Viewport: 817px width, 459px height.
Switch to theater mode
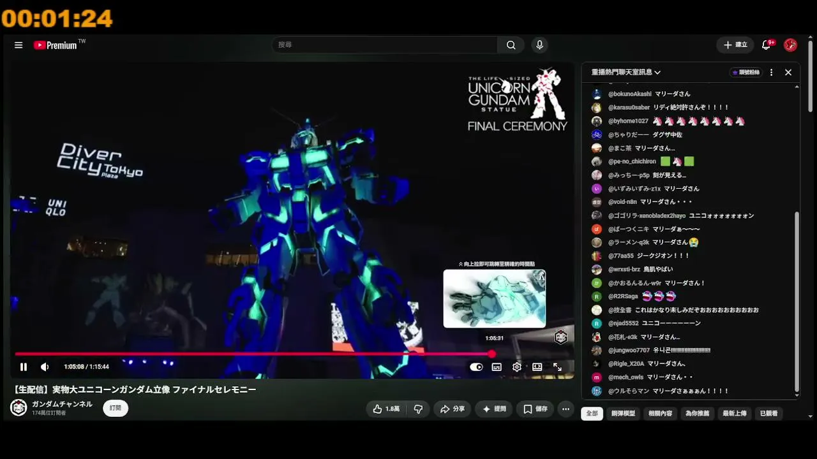pyautogui.click(x=537, y=367)
